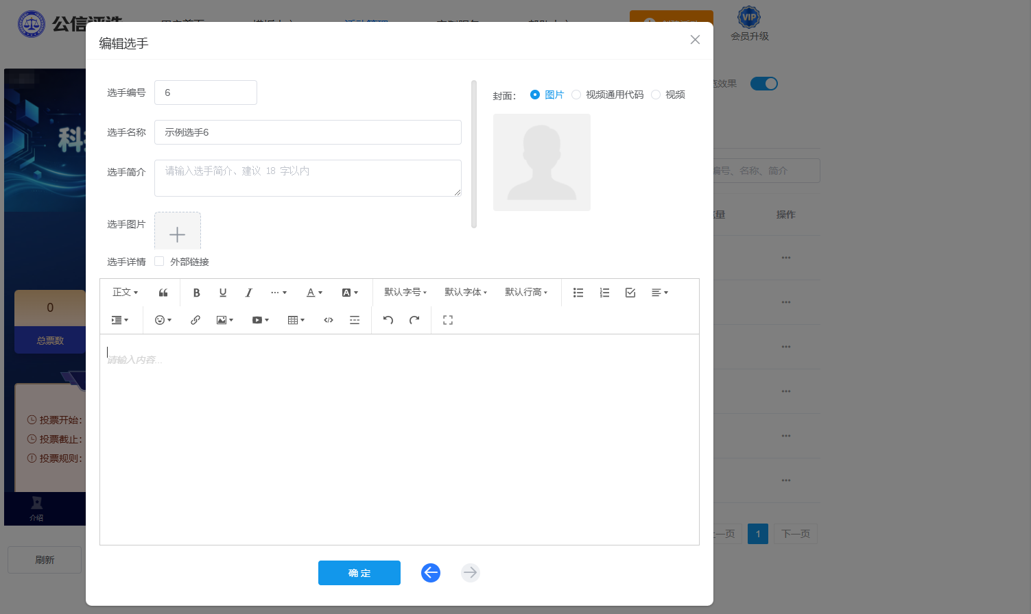Open the 默认字体 font family dropdown

[466, 293]
